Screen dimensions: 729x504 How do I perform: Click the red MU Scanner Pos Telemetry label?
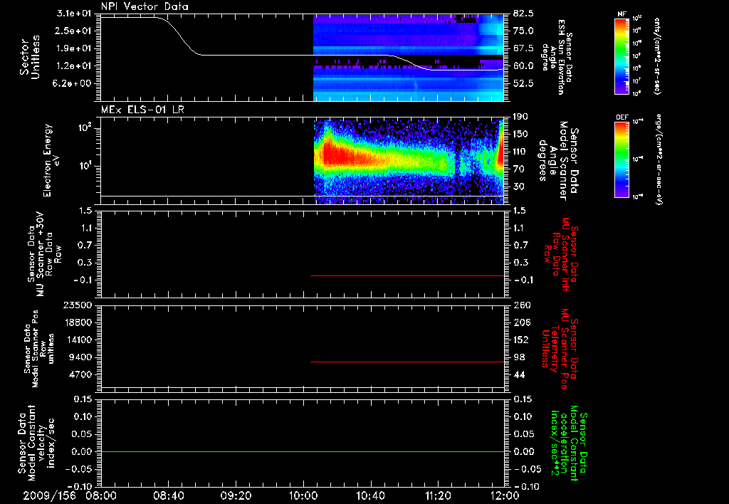[x=561, y=349]
